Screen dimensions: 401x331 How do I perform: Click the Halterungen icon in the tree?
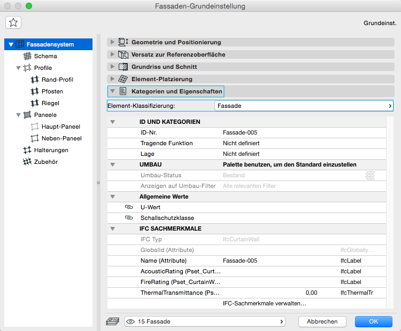click(27, 150)
